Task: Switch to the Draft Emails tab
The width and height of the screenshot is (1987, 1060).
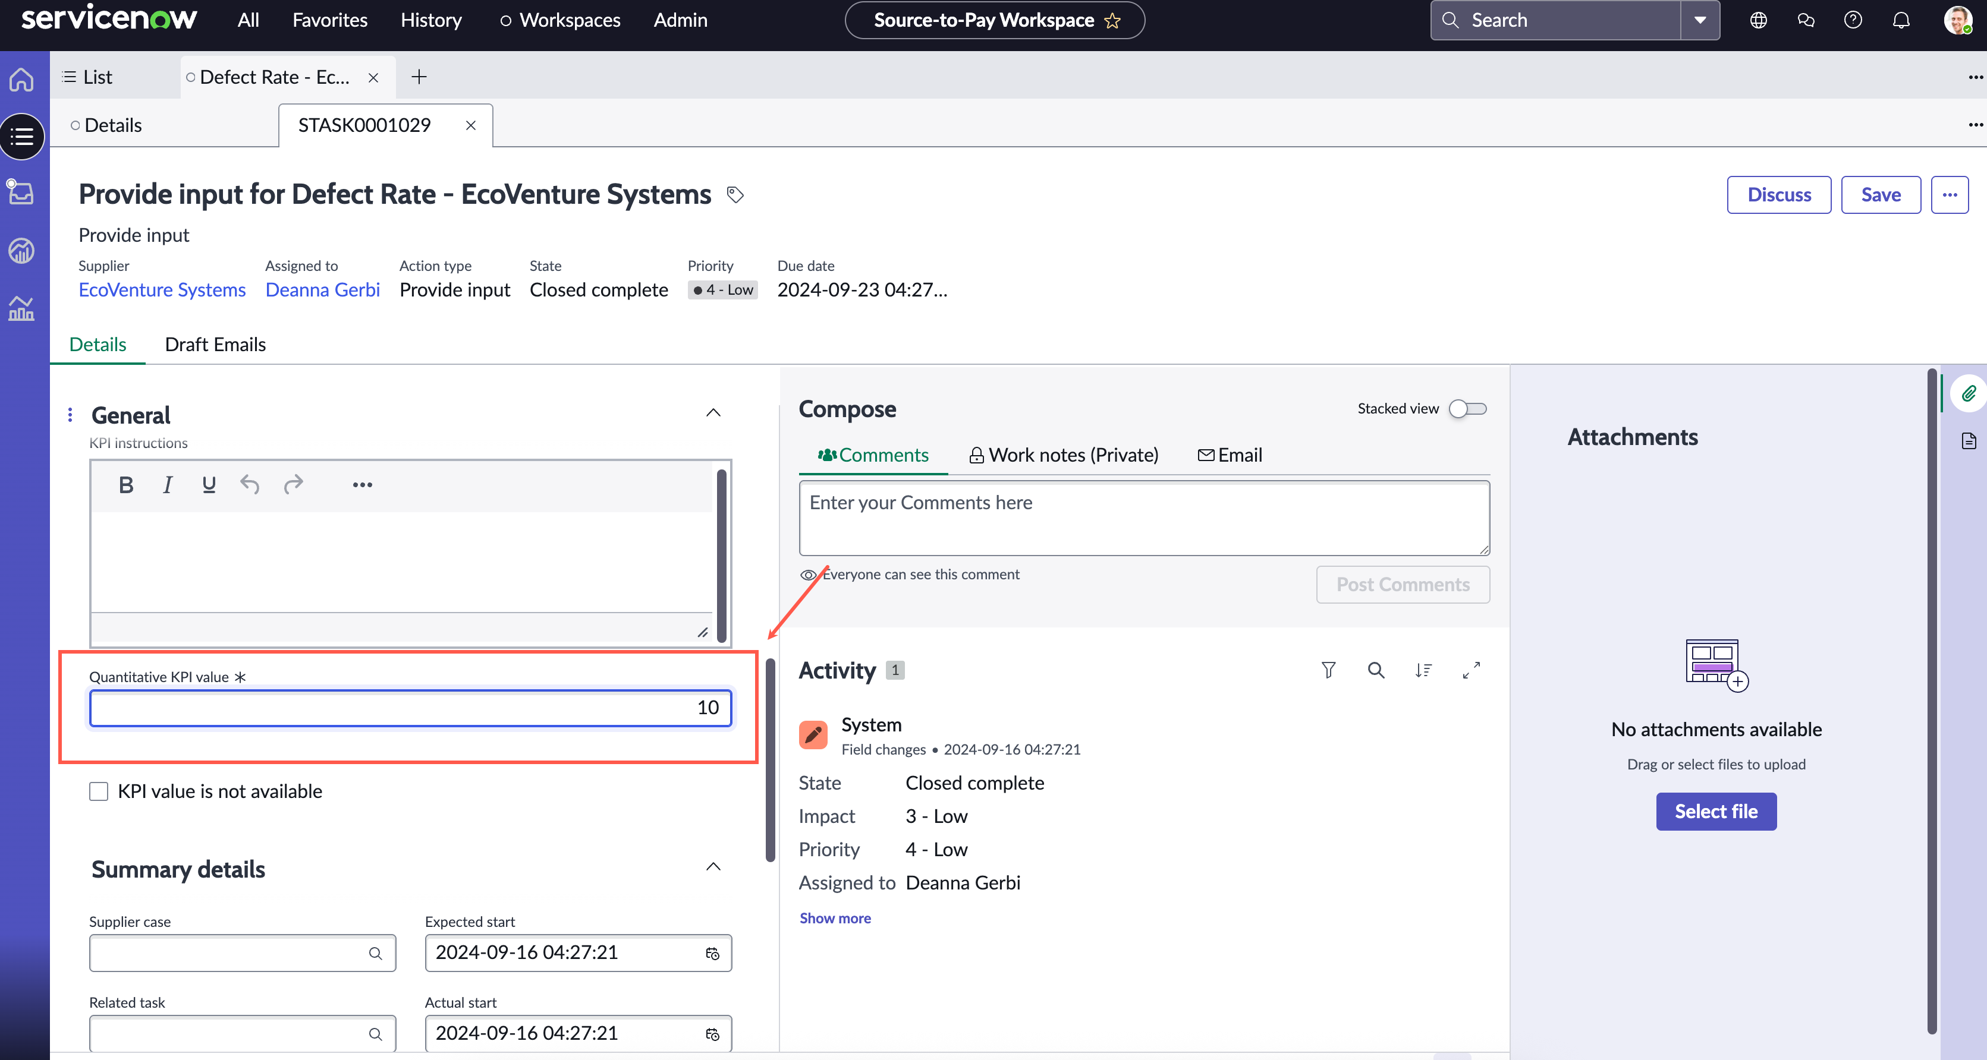Action: coord(215,345)
